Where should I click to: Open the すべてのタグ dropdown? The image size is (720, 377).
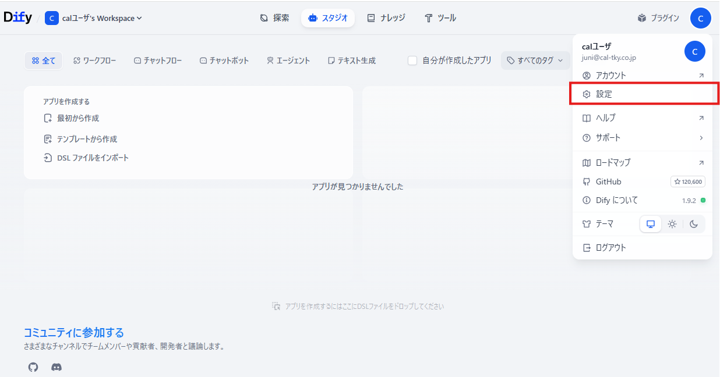[x=535, y=59]
